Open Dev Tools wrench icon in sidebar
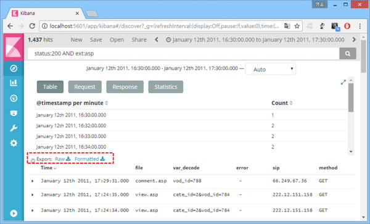The width and height of the screenshot is (370, 224). click(14, 128)
